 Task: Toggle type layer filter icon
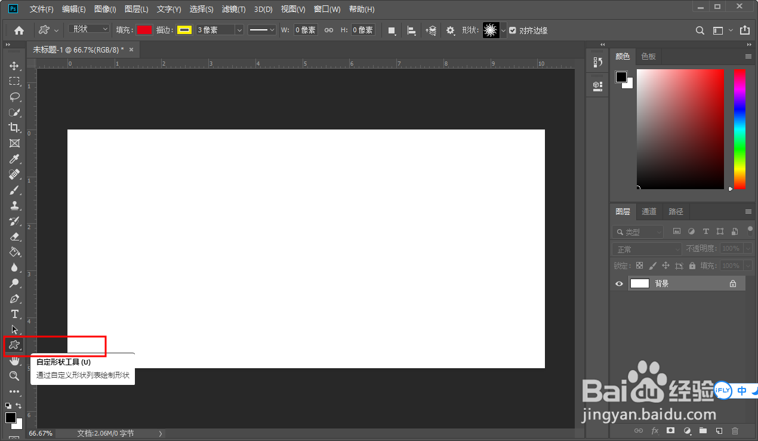click(706, 232)
